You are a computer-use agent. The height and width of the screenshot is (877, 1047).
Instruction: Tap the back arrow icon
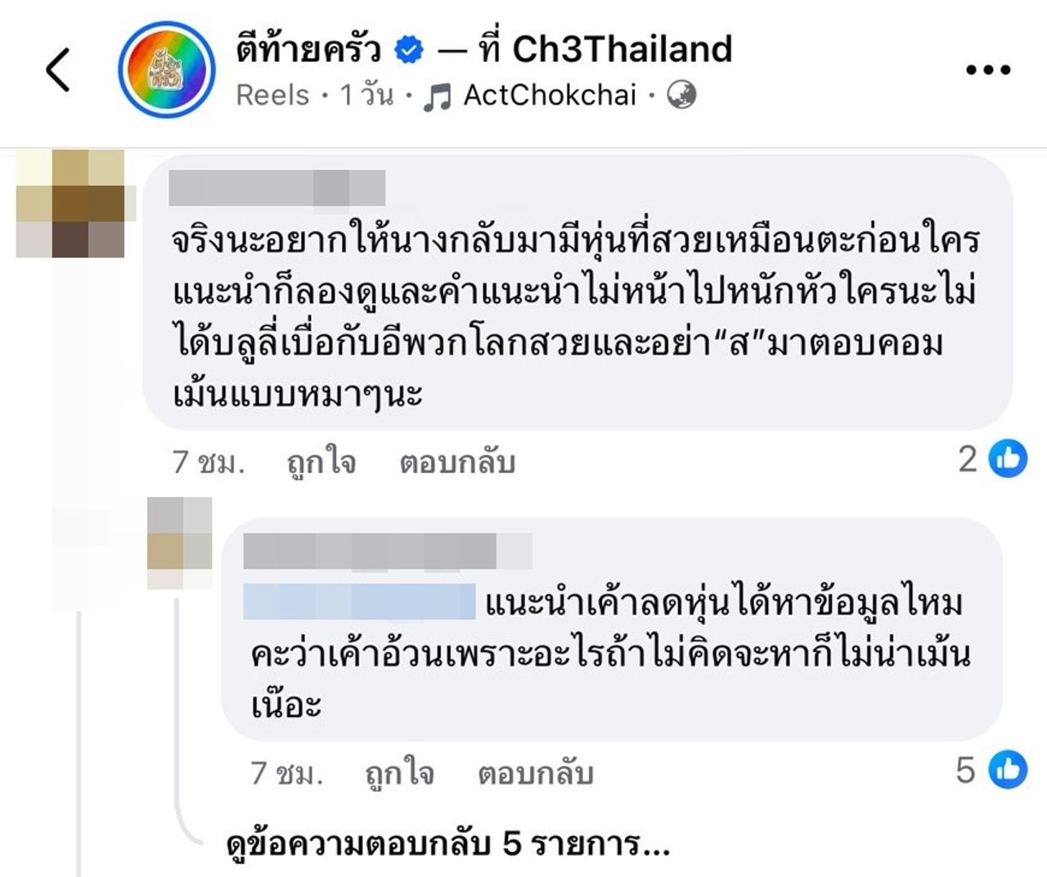pyautogui.click(x=58, y=69)
